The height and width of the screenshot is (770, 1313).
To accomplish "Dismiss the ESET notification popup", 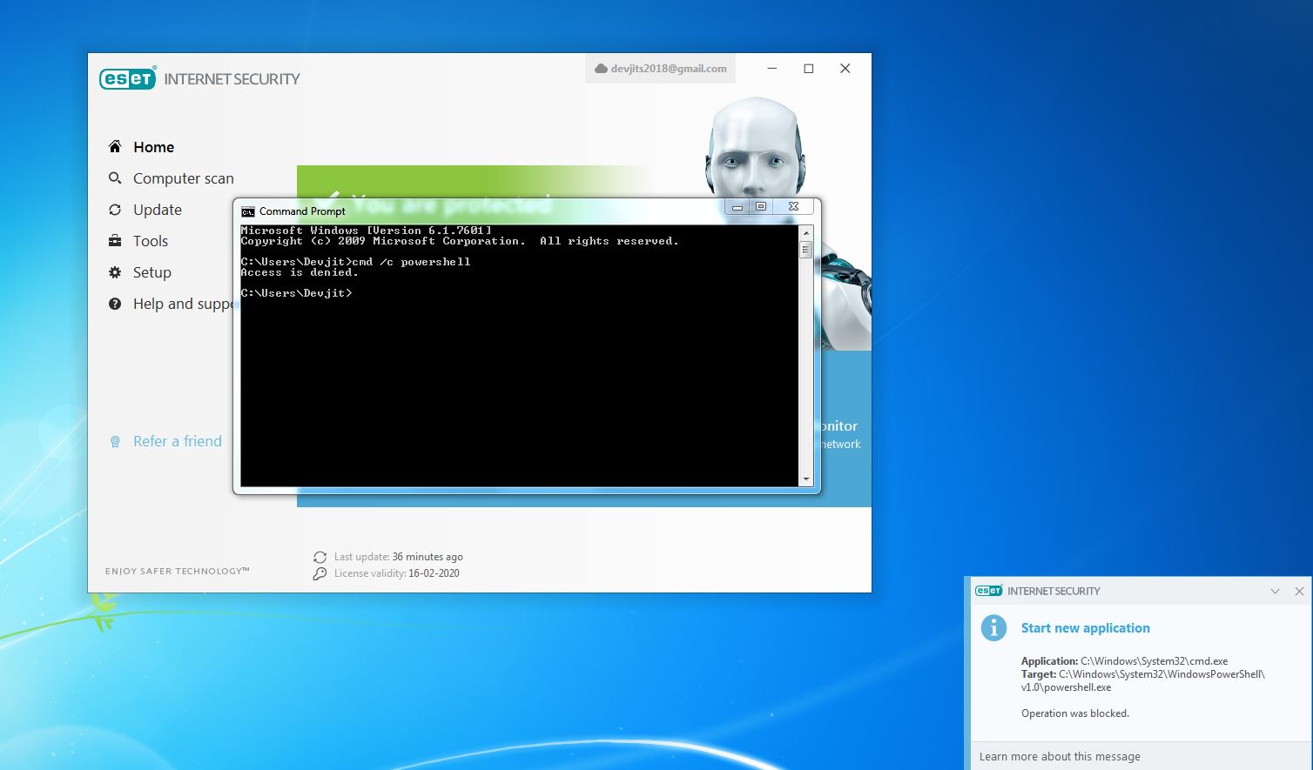I will click(1299, 591).
